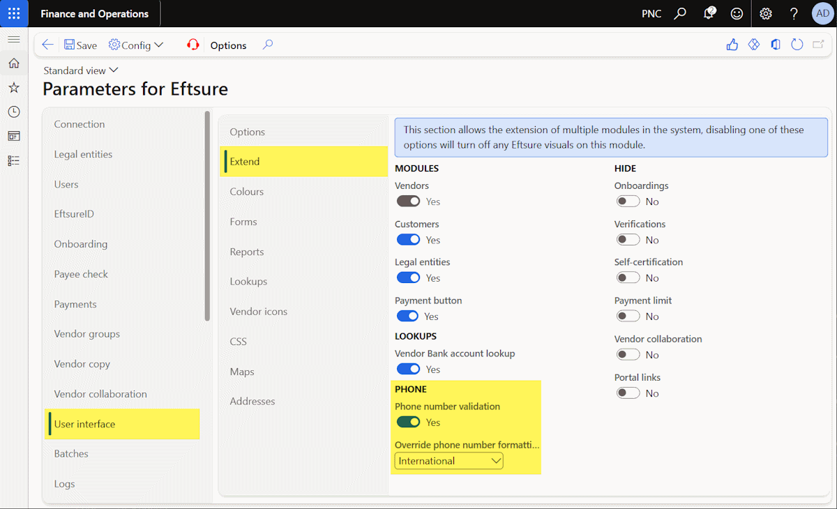Image resolution: width=837 pixels, height=509 pixels.
Task: Select the User interface tab
Action: coord(123,424)
